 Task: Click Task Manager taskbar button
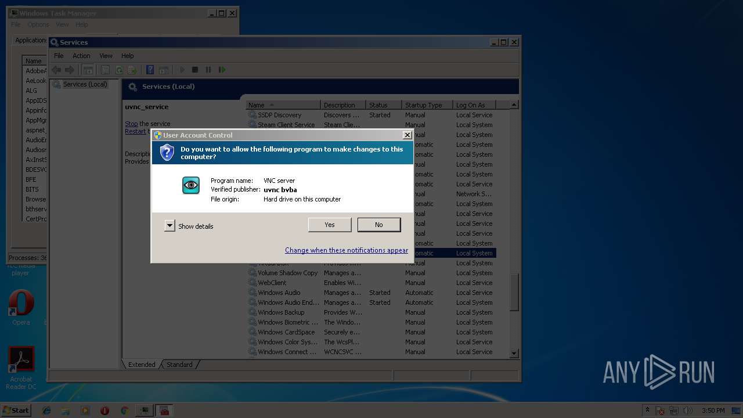[144, 410]
